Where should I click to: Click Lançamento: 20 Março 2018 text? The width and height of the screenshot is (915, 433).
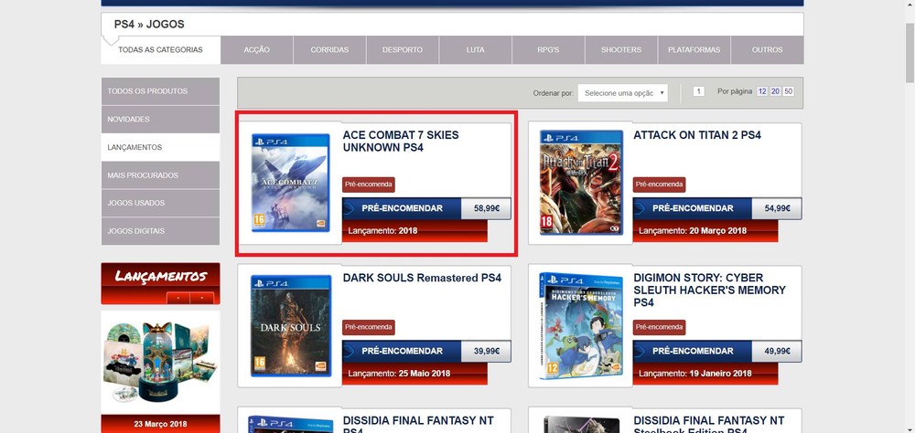click(x=693, y=231)
